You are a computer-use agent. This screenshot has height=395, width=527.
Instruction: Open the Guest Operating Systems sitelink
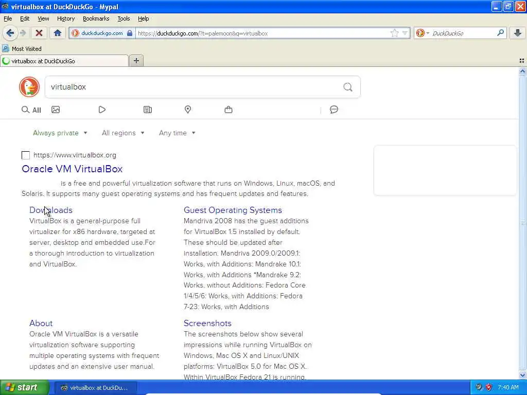tap(233, 210)
